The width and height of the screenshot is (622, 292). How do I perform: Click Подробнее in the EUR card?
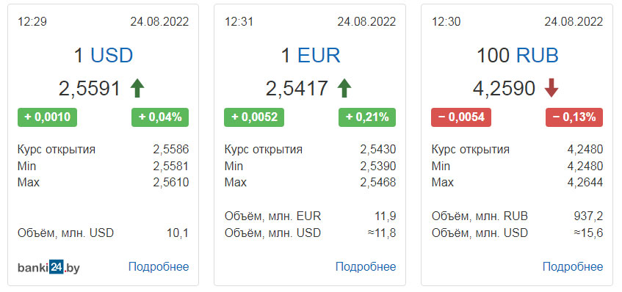tap(366, 266)
